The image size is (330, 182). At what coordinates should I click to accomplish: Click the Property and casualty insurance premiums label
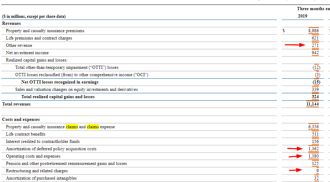pos(45,31)
